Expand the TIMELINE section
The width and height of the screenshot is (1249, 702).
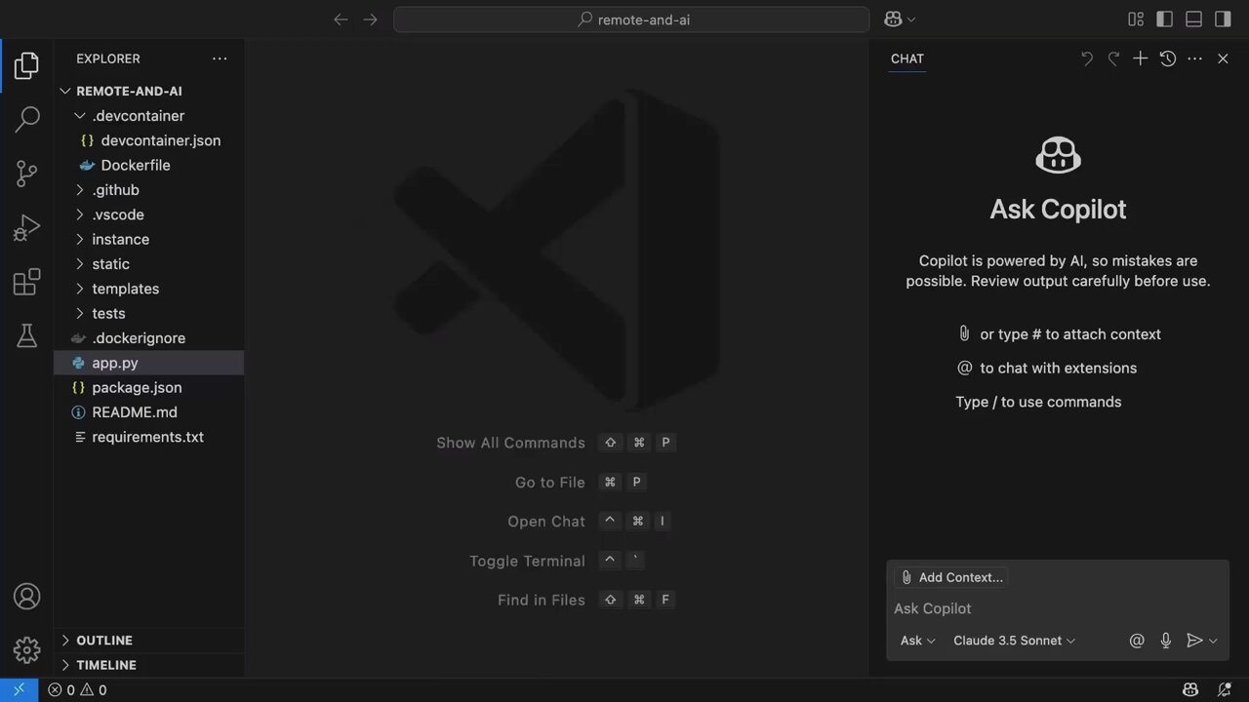pyautogui.click(x=65, y=665)
